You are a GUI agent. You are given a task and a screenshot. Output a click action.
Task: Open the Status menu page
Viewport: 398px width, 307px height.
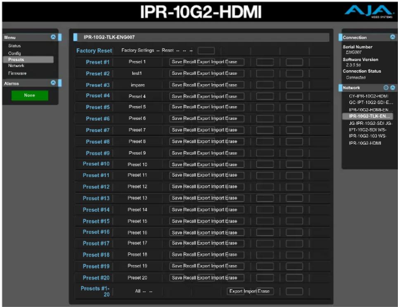(14, 46)
